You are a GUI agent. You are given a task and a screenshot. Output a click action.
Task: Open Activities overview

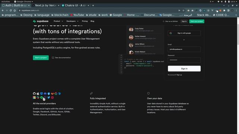(x=6, y=1)
